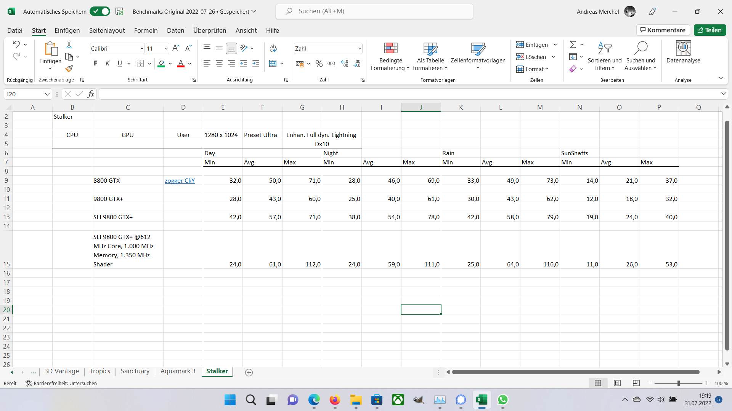Expand the number format Zahl dropdown

pyautogui.click(x=359, y=48)
